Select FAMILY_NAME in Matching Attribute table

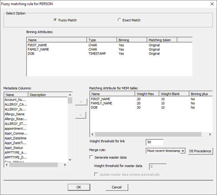[151, 103]
